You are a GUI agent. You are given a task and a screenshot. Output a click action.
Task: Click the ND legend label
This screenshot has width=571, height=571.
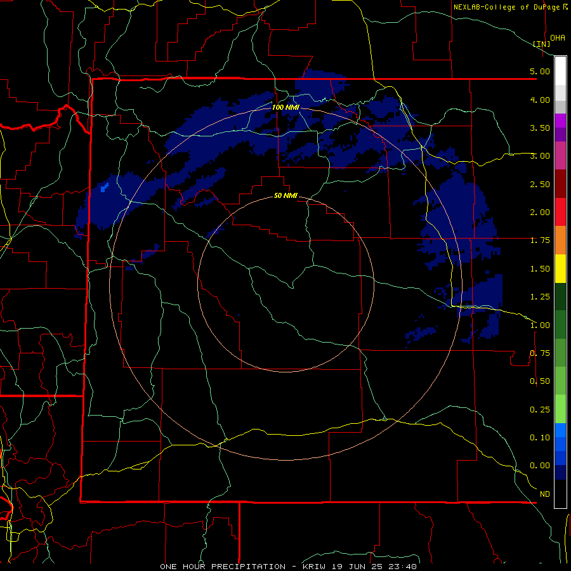pos(545,494)
